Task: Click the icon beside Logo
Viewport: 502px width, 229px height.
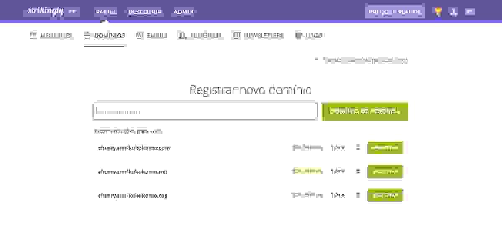Action: pos(298,36)
